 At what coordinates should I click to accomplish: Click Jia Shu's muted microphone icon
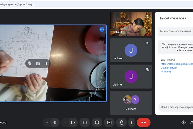pos(147,69)
